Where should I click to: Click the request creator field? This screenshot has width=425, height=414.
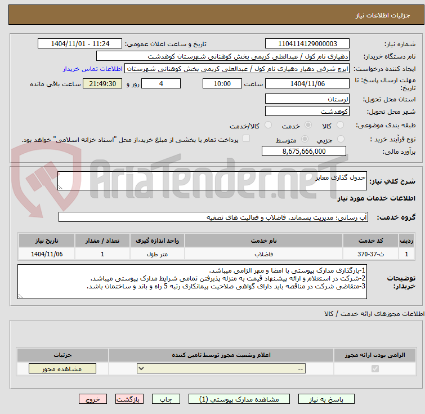(237, 69)
